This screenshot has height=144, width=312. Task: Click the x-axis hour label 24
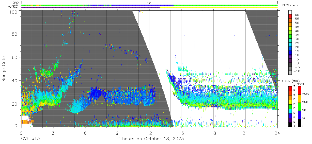277,133
